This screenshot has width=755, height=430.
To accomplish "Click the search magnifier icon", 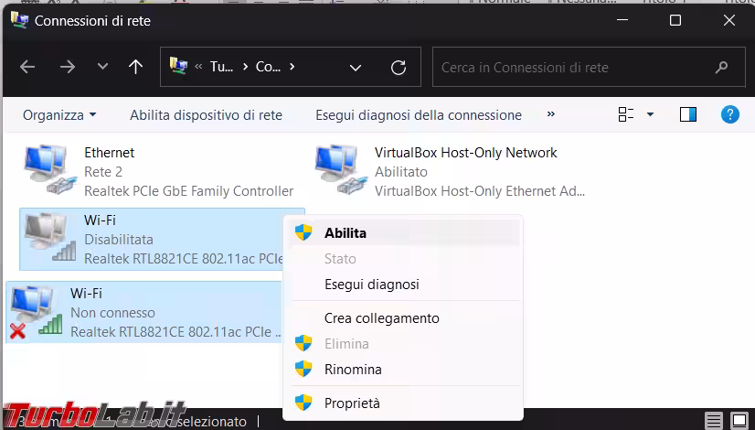I will click(x=723, y=67).
